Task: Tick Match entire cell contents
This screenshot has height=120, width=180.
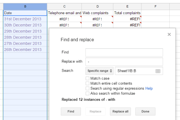Action: coord(88,83)
